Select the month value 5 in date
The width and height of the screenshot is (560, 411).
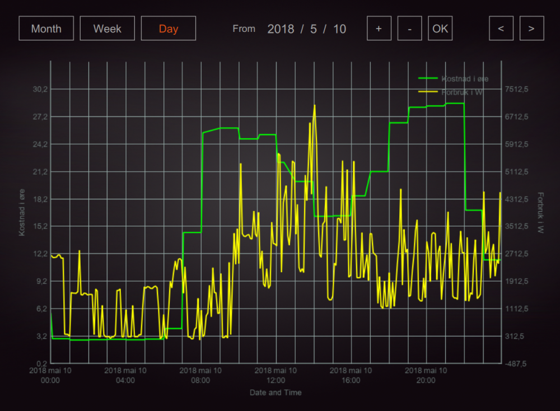(314, 29)
